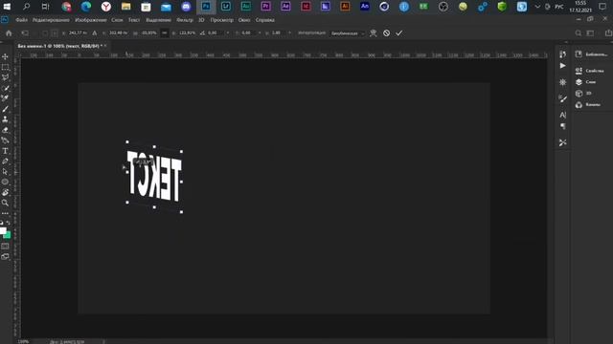Open the Слои layers panel

click(x=586, y=82)
